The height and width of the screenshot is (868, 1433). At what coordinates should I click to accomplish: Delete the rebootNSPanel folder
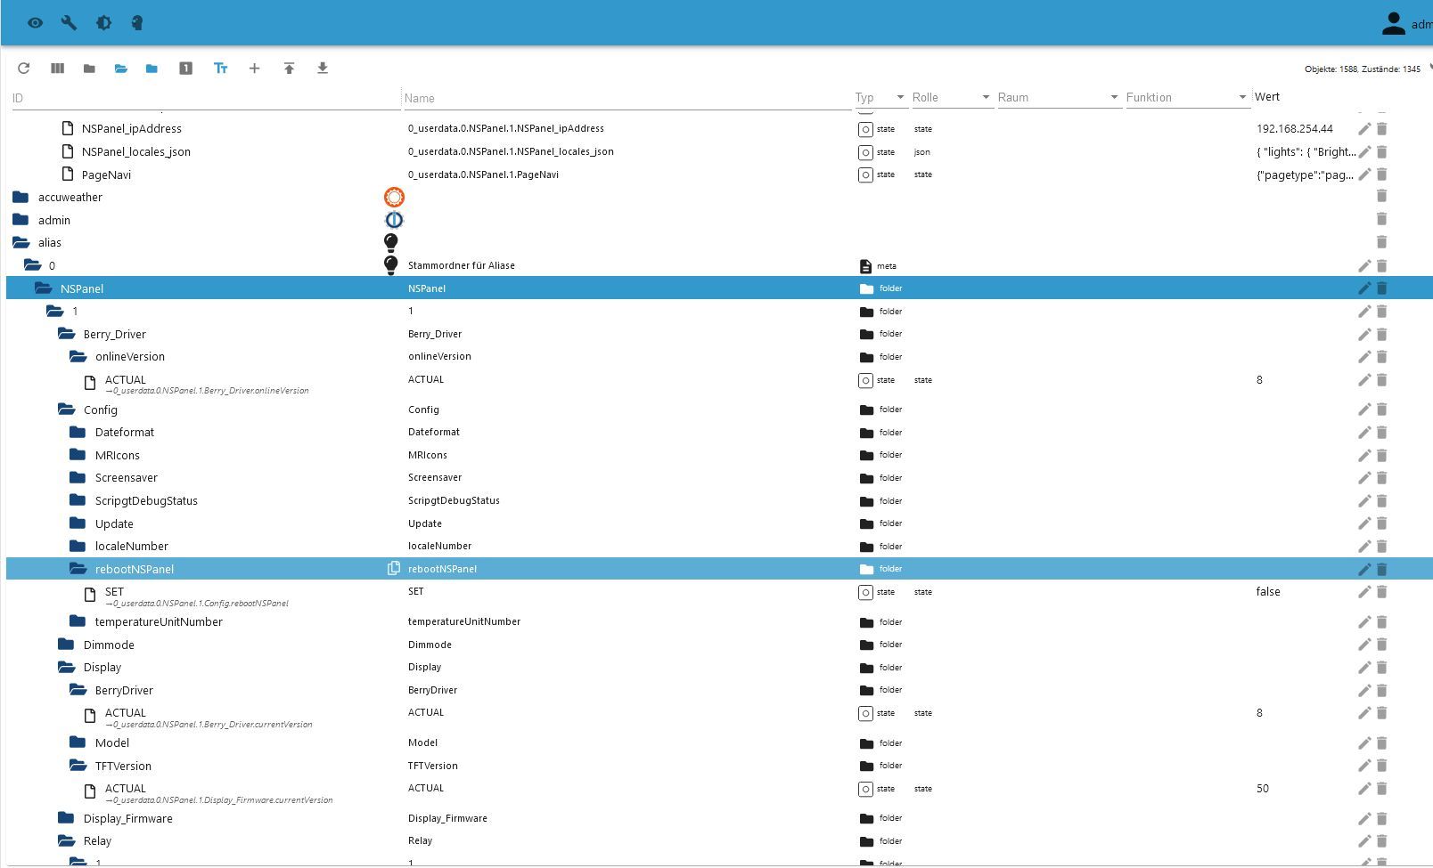click(1382, 569)
